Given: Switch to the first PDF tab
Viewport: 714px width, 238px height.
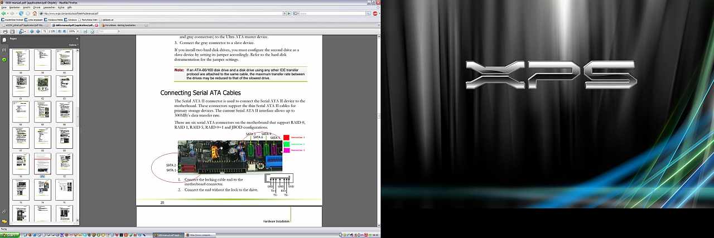Looking at the screenshot, I should pos(25,25).
